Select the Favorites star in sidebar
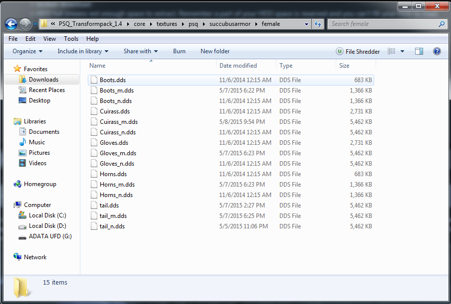 tap(17, 69)
